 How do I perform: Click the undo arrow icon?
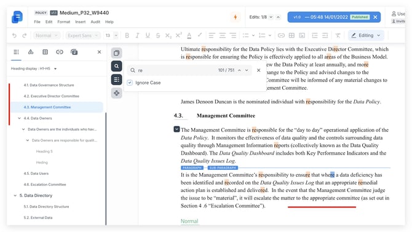pyautogui.click(x=14, y=36)
